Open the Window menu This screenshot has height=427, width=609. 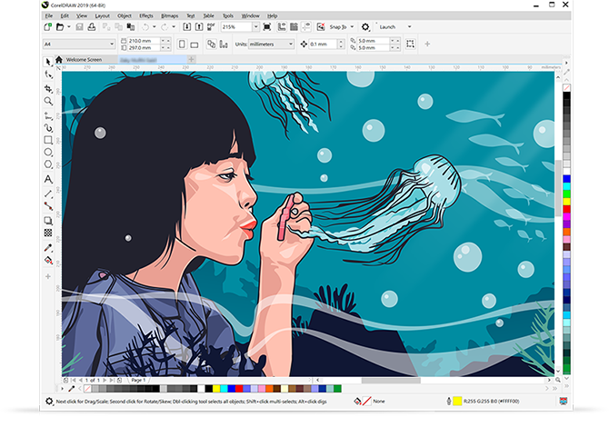tap(250, 16)
